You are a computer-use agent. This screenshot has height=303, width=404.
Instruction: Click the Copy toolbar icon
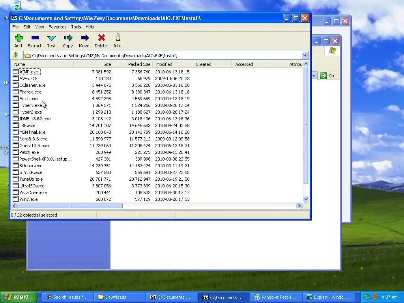(x=68, y=38)
